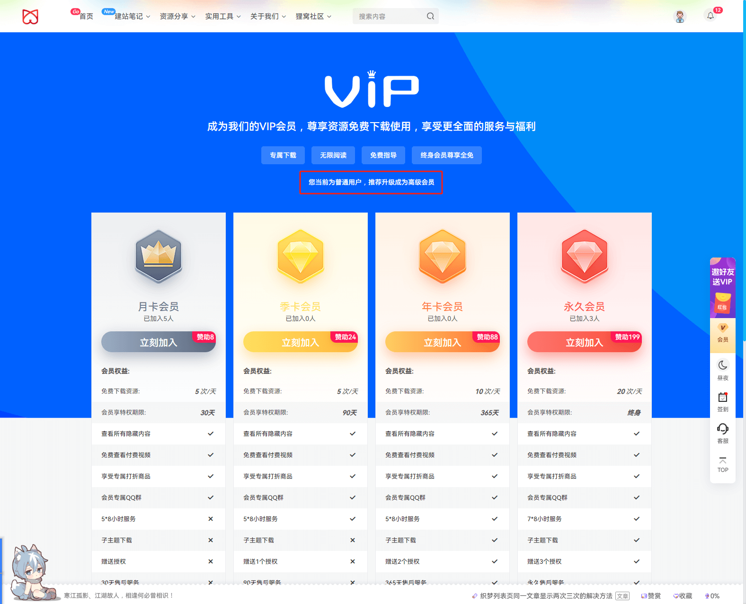Click 7*8小时服务 row in permanent card
The image size is (746, 604).
coord(585,519)
